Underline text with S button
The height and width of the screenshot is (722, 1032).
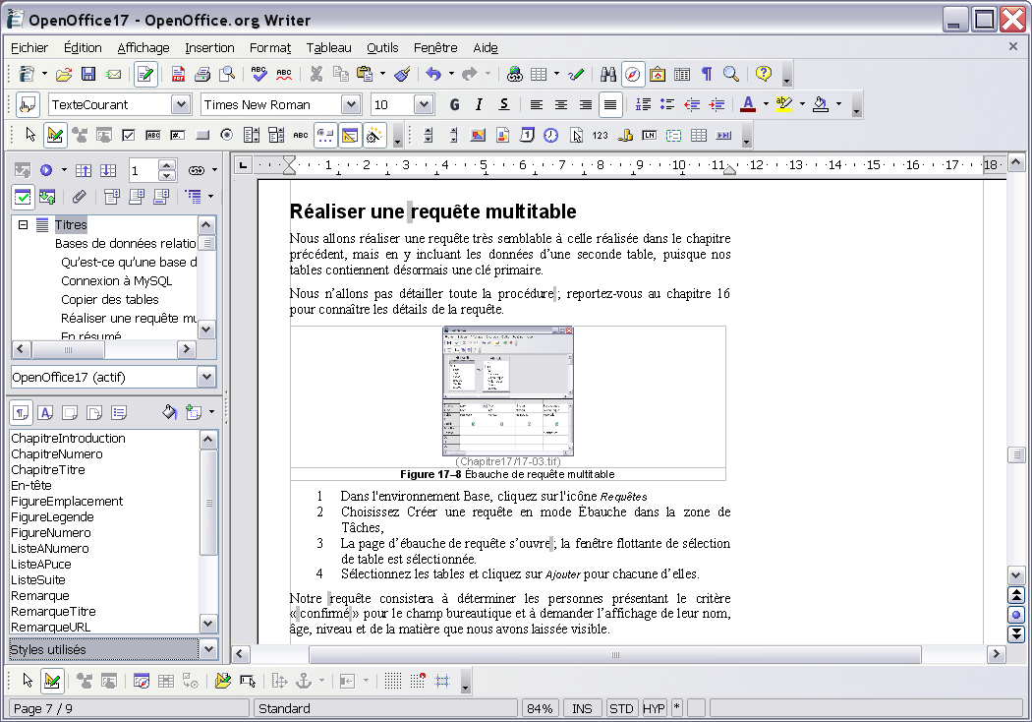point(503,104)
